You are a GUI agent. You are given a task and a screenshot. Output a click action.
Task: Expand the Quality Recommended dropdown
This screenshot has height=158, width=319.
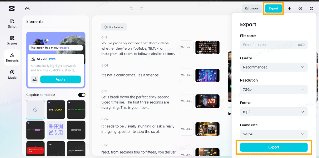[273, 67]
